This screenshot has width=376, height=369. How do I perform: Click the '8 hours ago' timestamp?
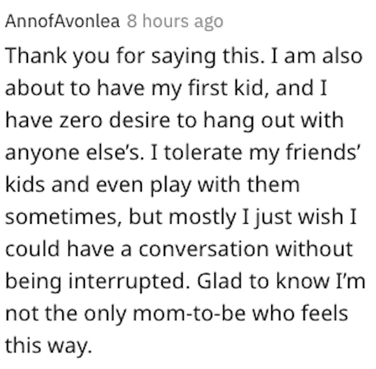point(175,22)
